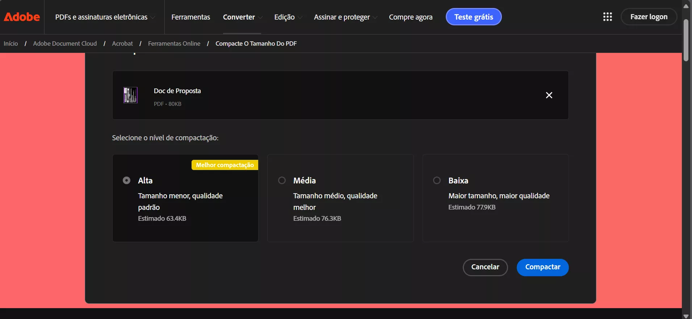Open Adobe Document Cloud breadcrumb
Viewport: 692px width, 319px height.
pos(65,43)
